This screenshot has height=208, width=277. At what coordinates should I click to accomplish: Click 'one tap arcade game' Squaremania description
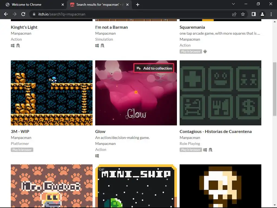pos(220,33)
